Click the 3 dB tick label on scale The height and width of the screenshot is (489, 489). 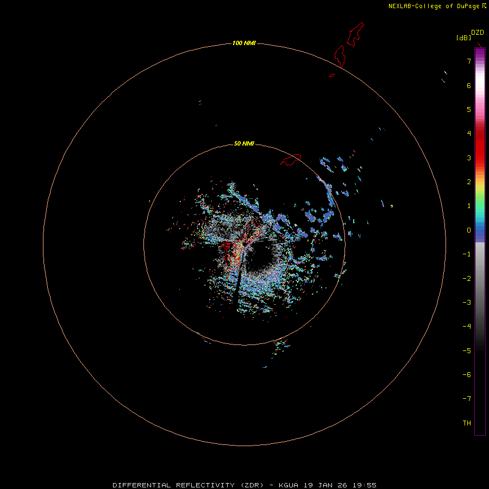tap(469, 158)
